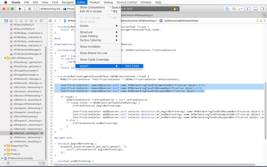Click the editor horizontal scrollbar
Image resolution: width=267 pixels, height=167 pixels.
(155, 165)
